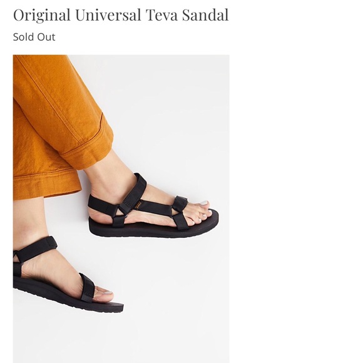363x363 pixels.
Task: Click the big toe of the lower foot
Action: (104, 296)
